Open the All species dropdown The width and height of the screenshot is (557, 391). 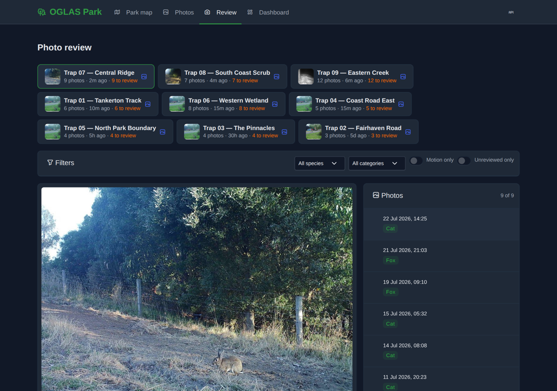(319, 164)
